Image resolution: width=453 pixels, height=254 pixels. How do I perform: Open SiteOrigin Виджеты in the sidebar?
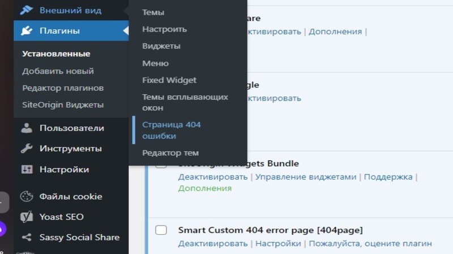tap(63, 105)
